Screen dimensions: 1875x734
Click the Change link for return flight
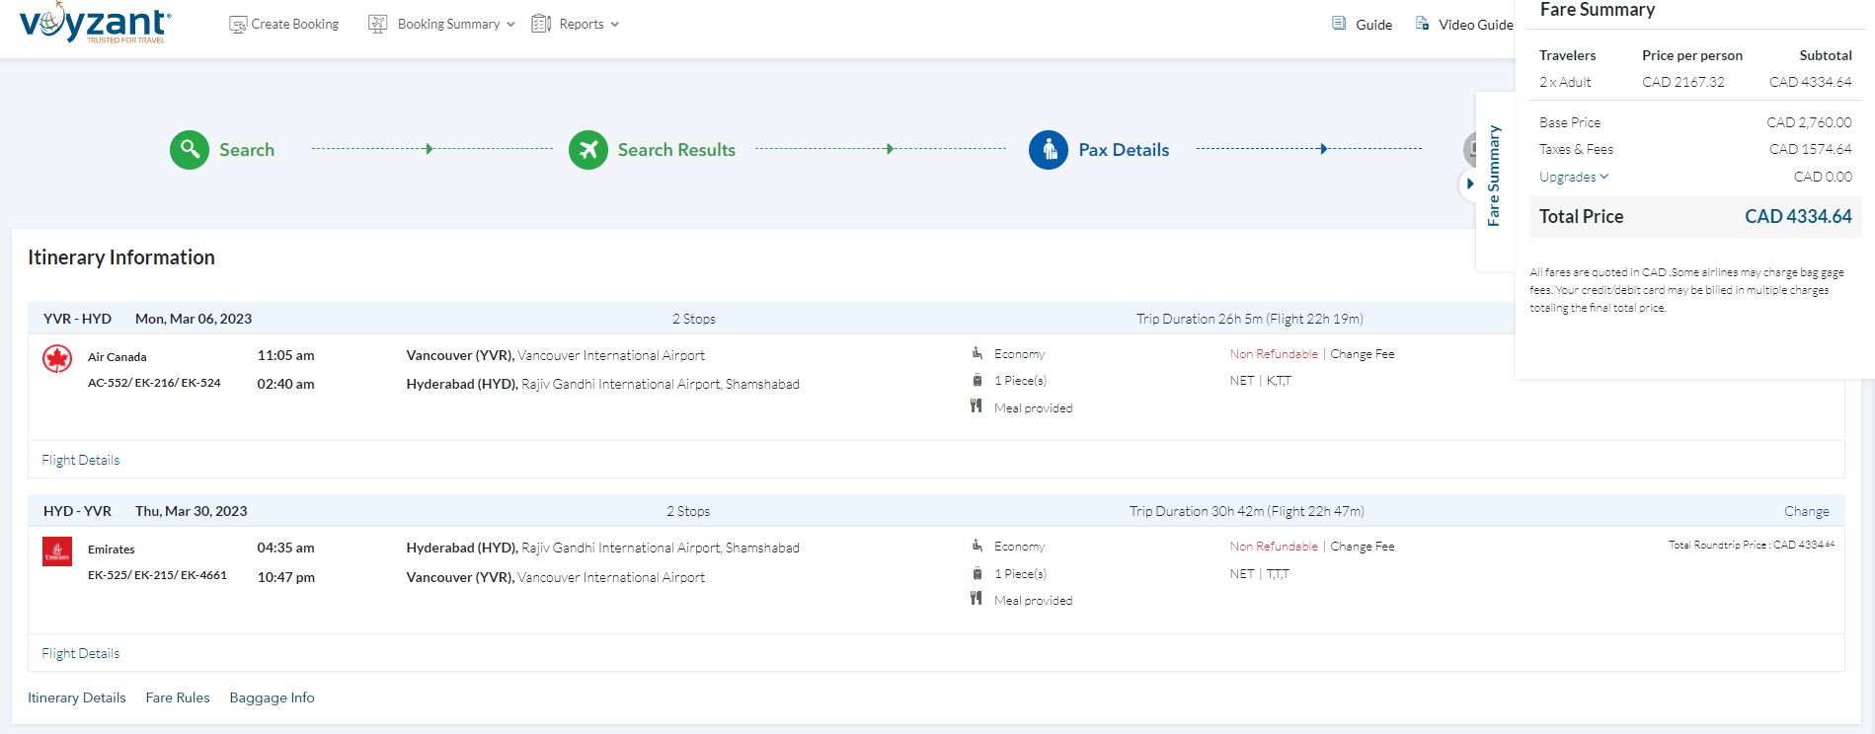(x=1806, y=511)
